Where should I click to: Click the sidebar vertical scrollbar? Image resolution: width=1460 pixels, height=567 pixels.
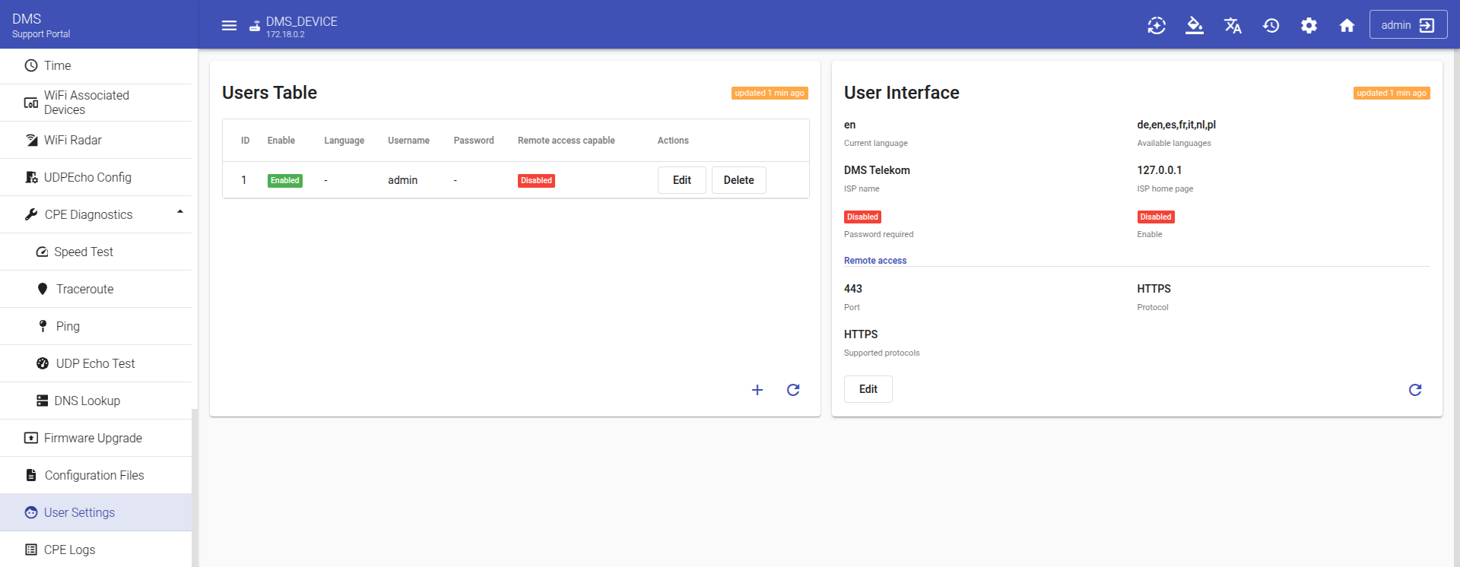coord(195,486)
